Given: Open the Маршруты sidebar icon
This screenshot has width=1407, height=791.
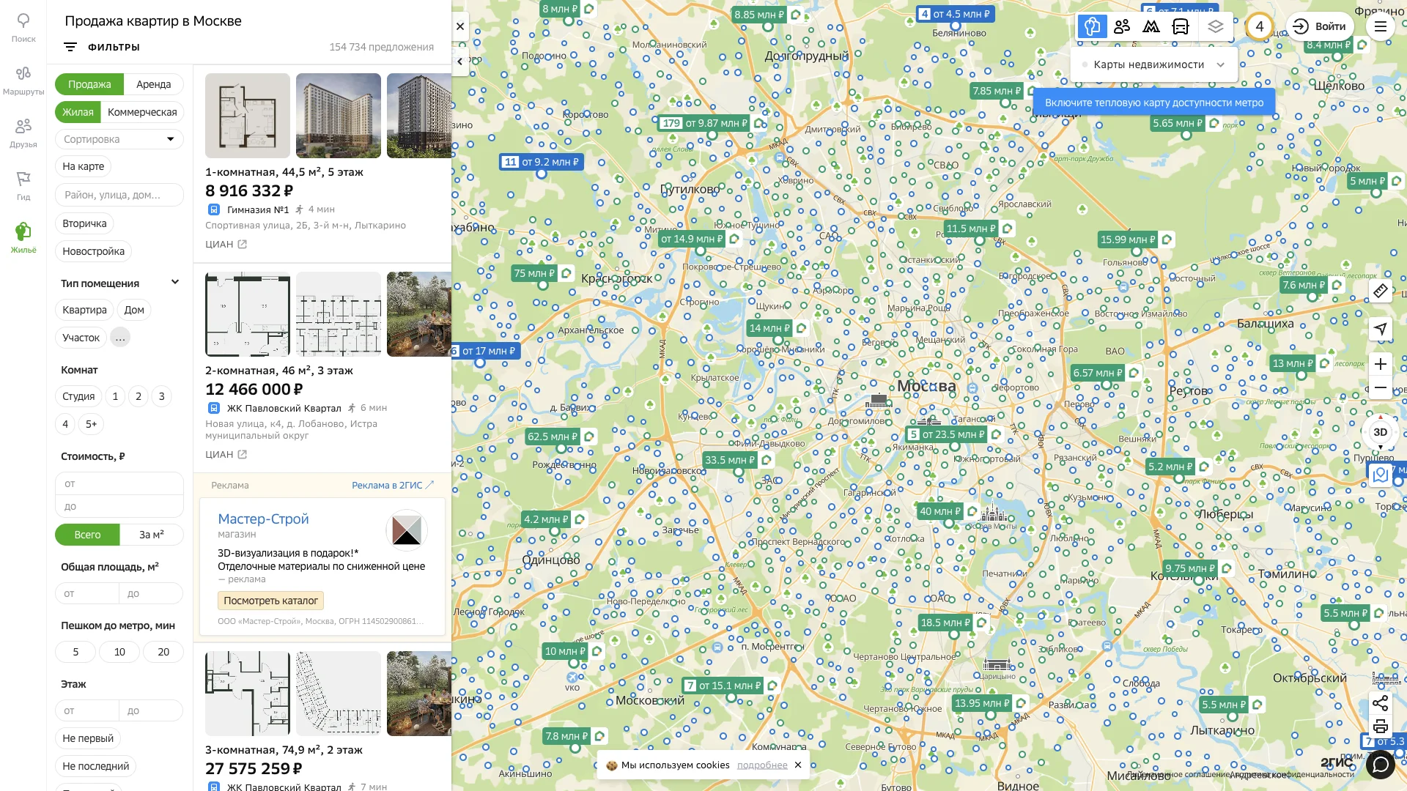Looking at the screenshot, I should 23,81.
